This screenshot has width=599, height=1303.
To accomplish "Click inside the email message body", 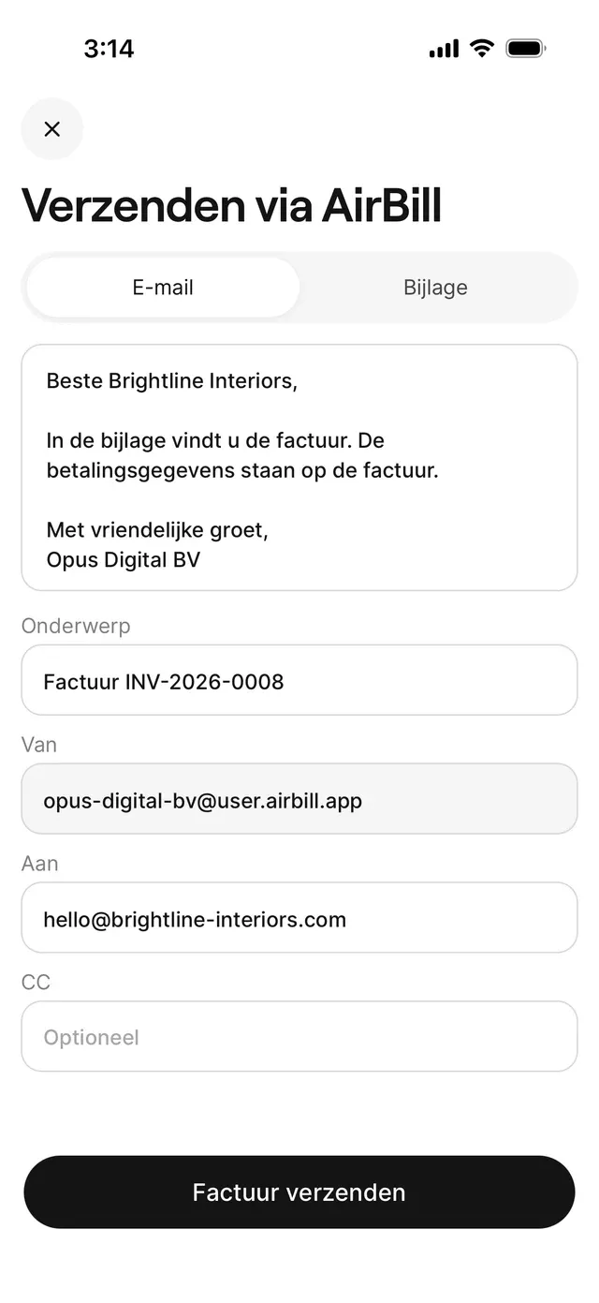I will point(299,467).
